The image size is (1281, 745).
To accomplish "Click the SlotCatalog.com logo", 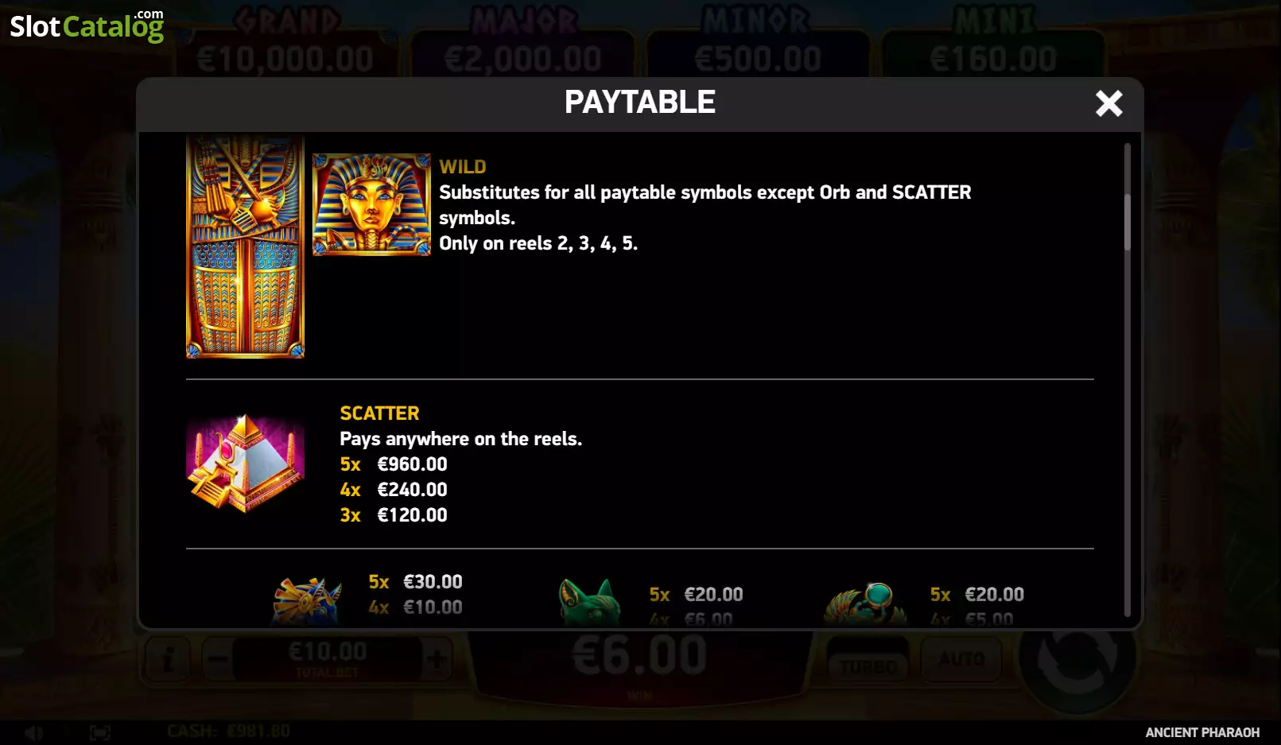I will point(87,25).
